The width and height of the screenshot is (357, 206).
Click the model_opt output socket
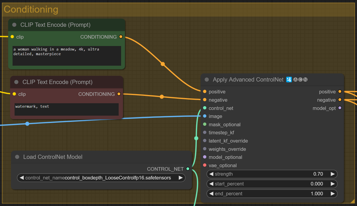(x=340, y=108)
